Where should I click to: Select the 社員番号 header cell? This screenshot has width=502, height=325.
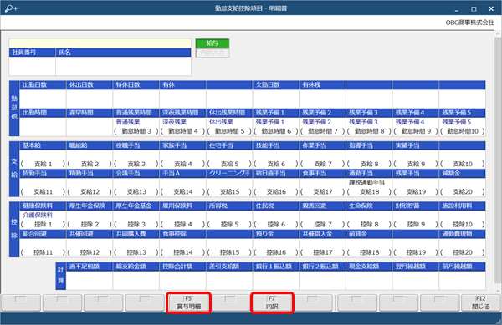[32, 53]
